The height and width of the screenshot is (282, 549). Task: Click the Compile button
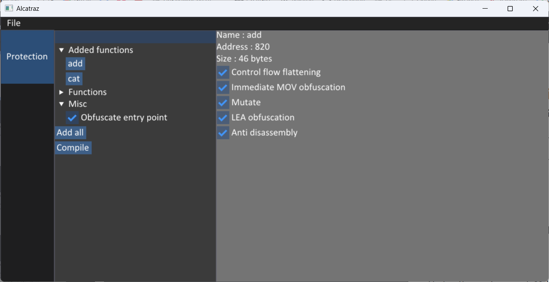(73, 148)
